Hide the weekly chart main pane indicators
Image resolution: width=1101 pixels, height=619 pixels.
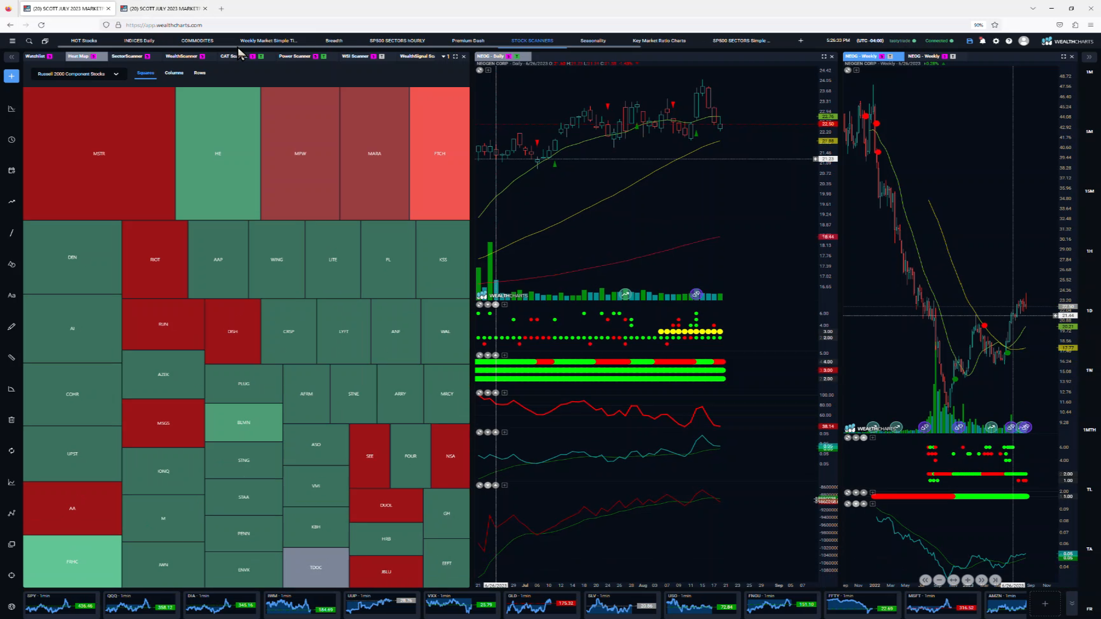848,70
